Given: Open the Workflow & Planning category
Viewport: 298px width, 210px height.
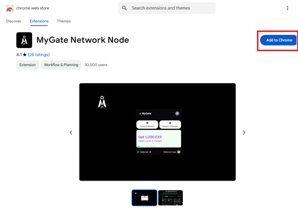Looking at the screenshot, I should (x=61, y=65).
